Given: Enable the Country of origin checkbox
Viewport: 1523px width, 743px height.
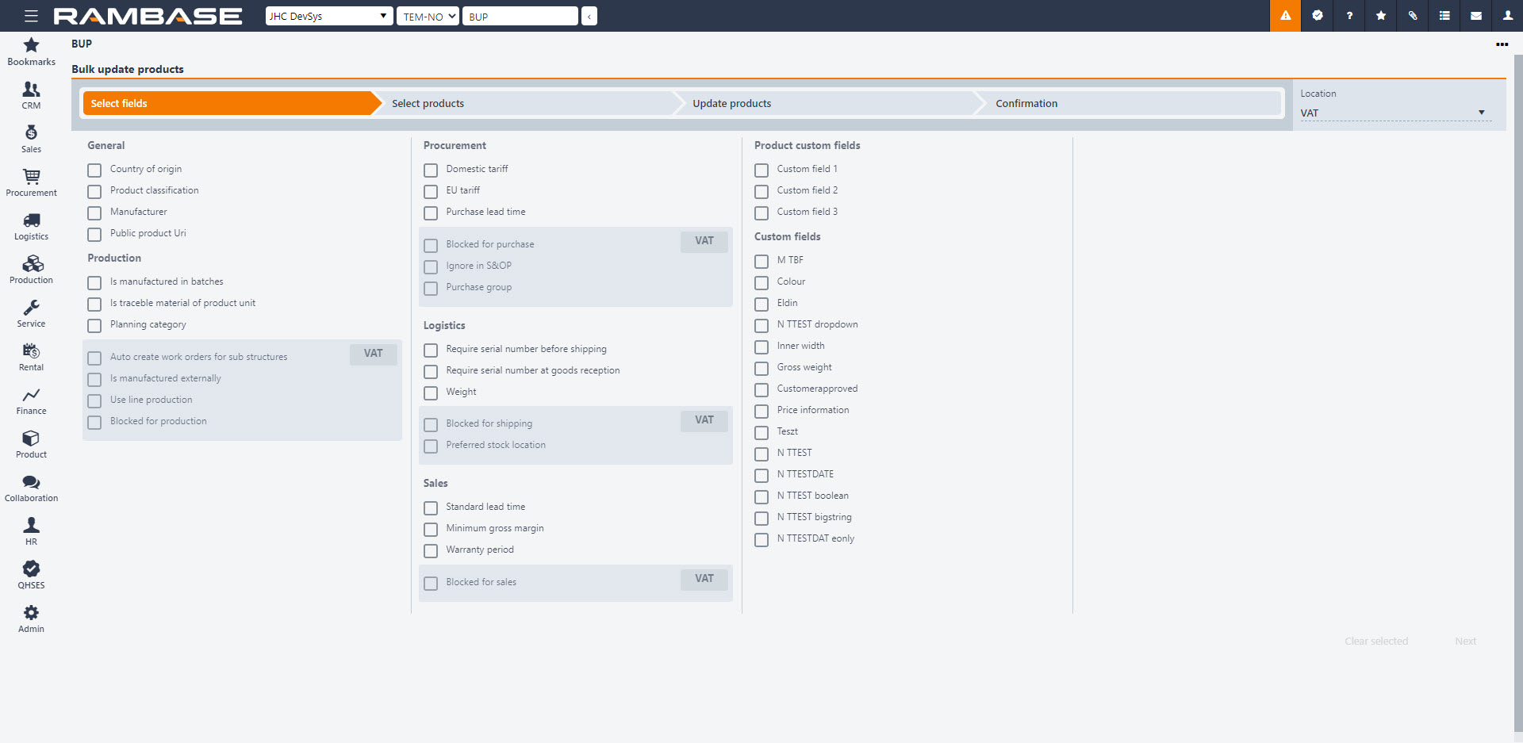Looking at the screenshot, I should click(94, 170).
